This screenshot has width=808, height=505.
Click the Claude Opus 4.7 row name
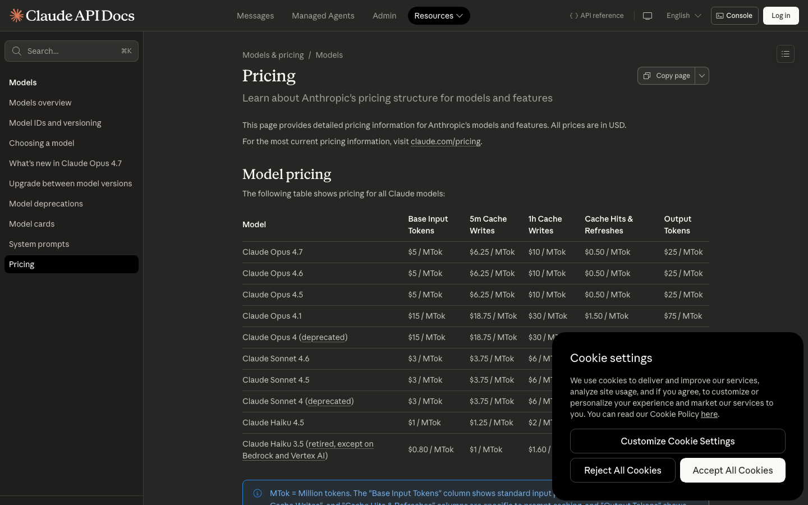(273, 252)
